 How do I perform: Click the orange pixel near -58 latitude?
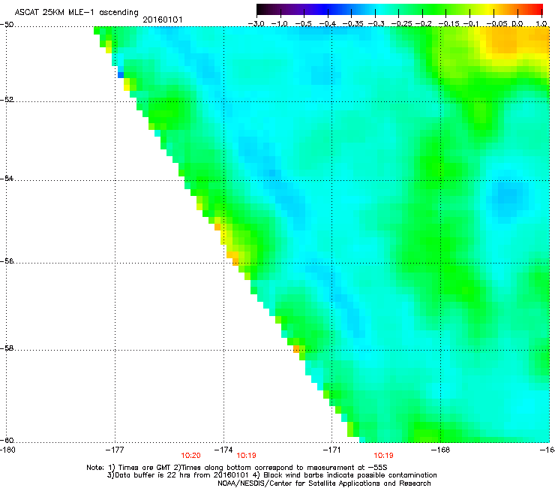296,349
